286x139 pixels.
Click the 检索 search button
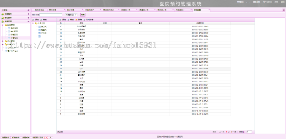83,15
